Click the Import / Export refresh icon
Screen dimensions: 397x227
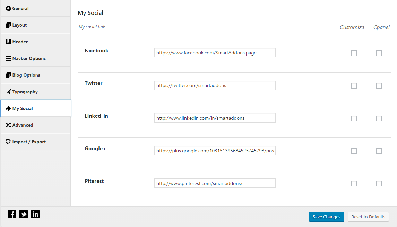[x=8, y=142]
